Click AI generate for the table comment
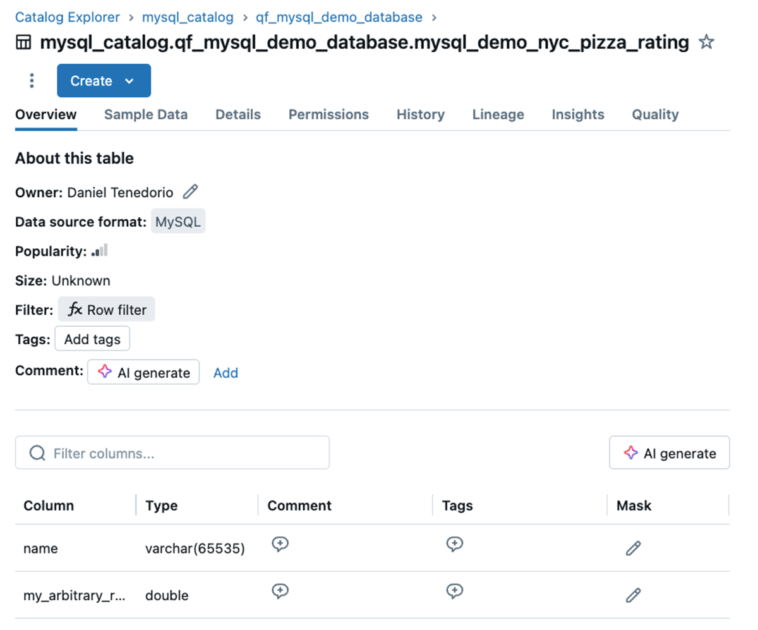The image size is (758, 630). [x=143, y=372]
